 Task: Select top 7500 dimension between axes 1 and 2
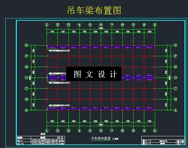pos(52,31)
